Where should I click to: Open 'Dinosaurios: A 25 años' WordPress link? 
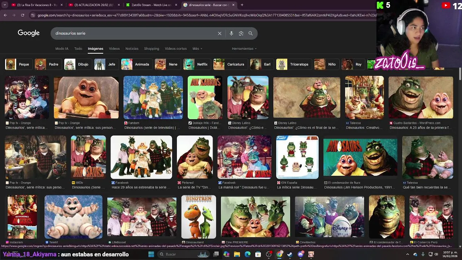[x=420, y=128]
